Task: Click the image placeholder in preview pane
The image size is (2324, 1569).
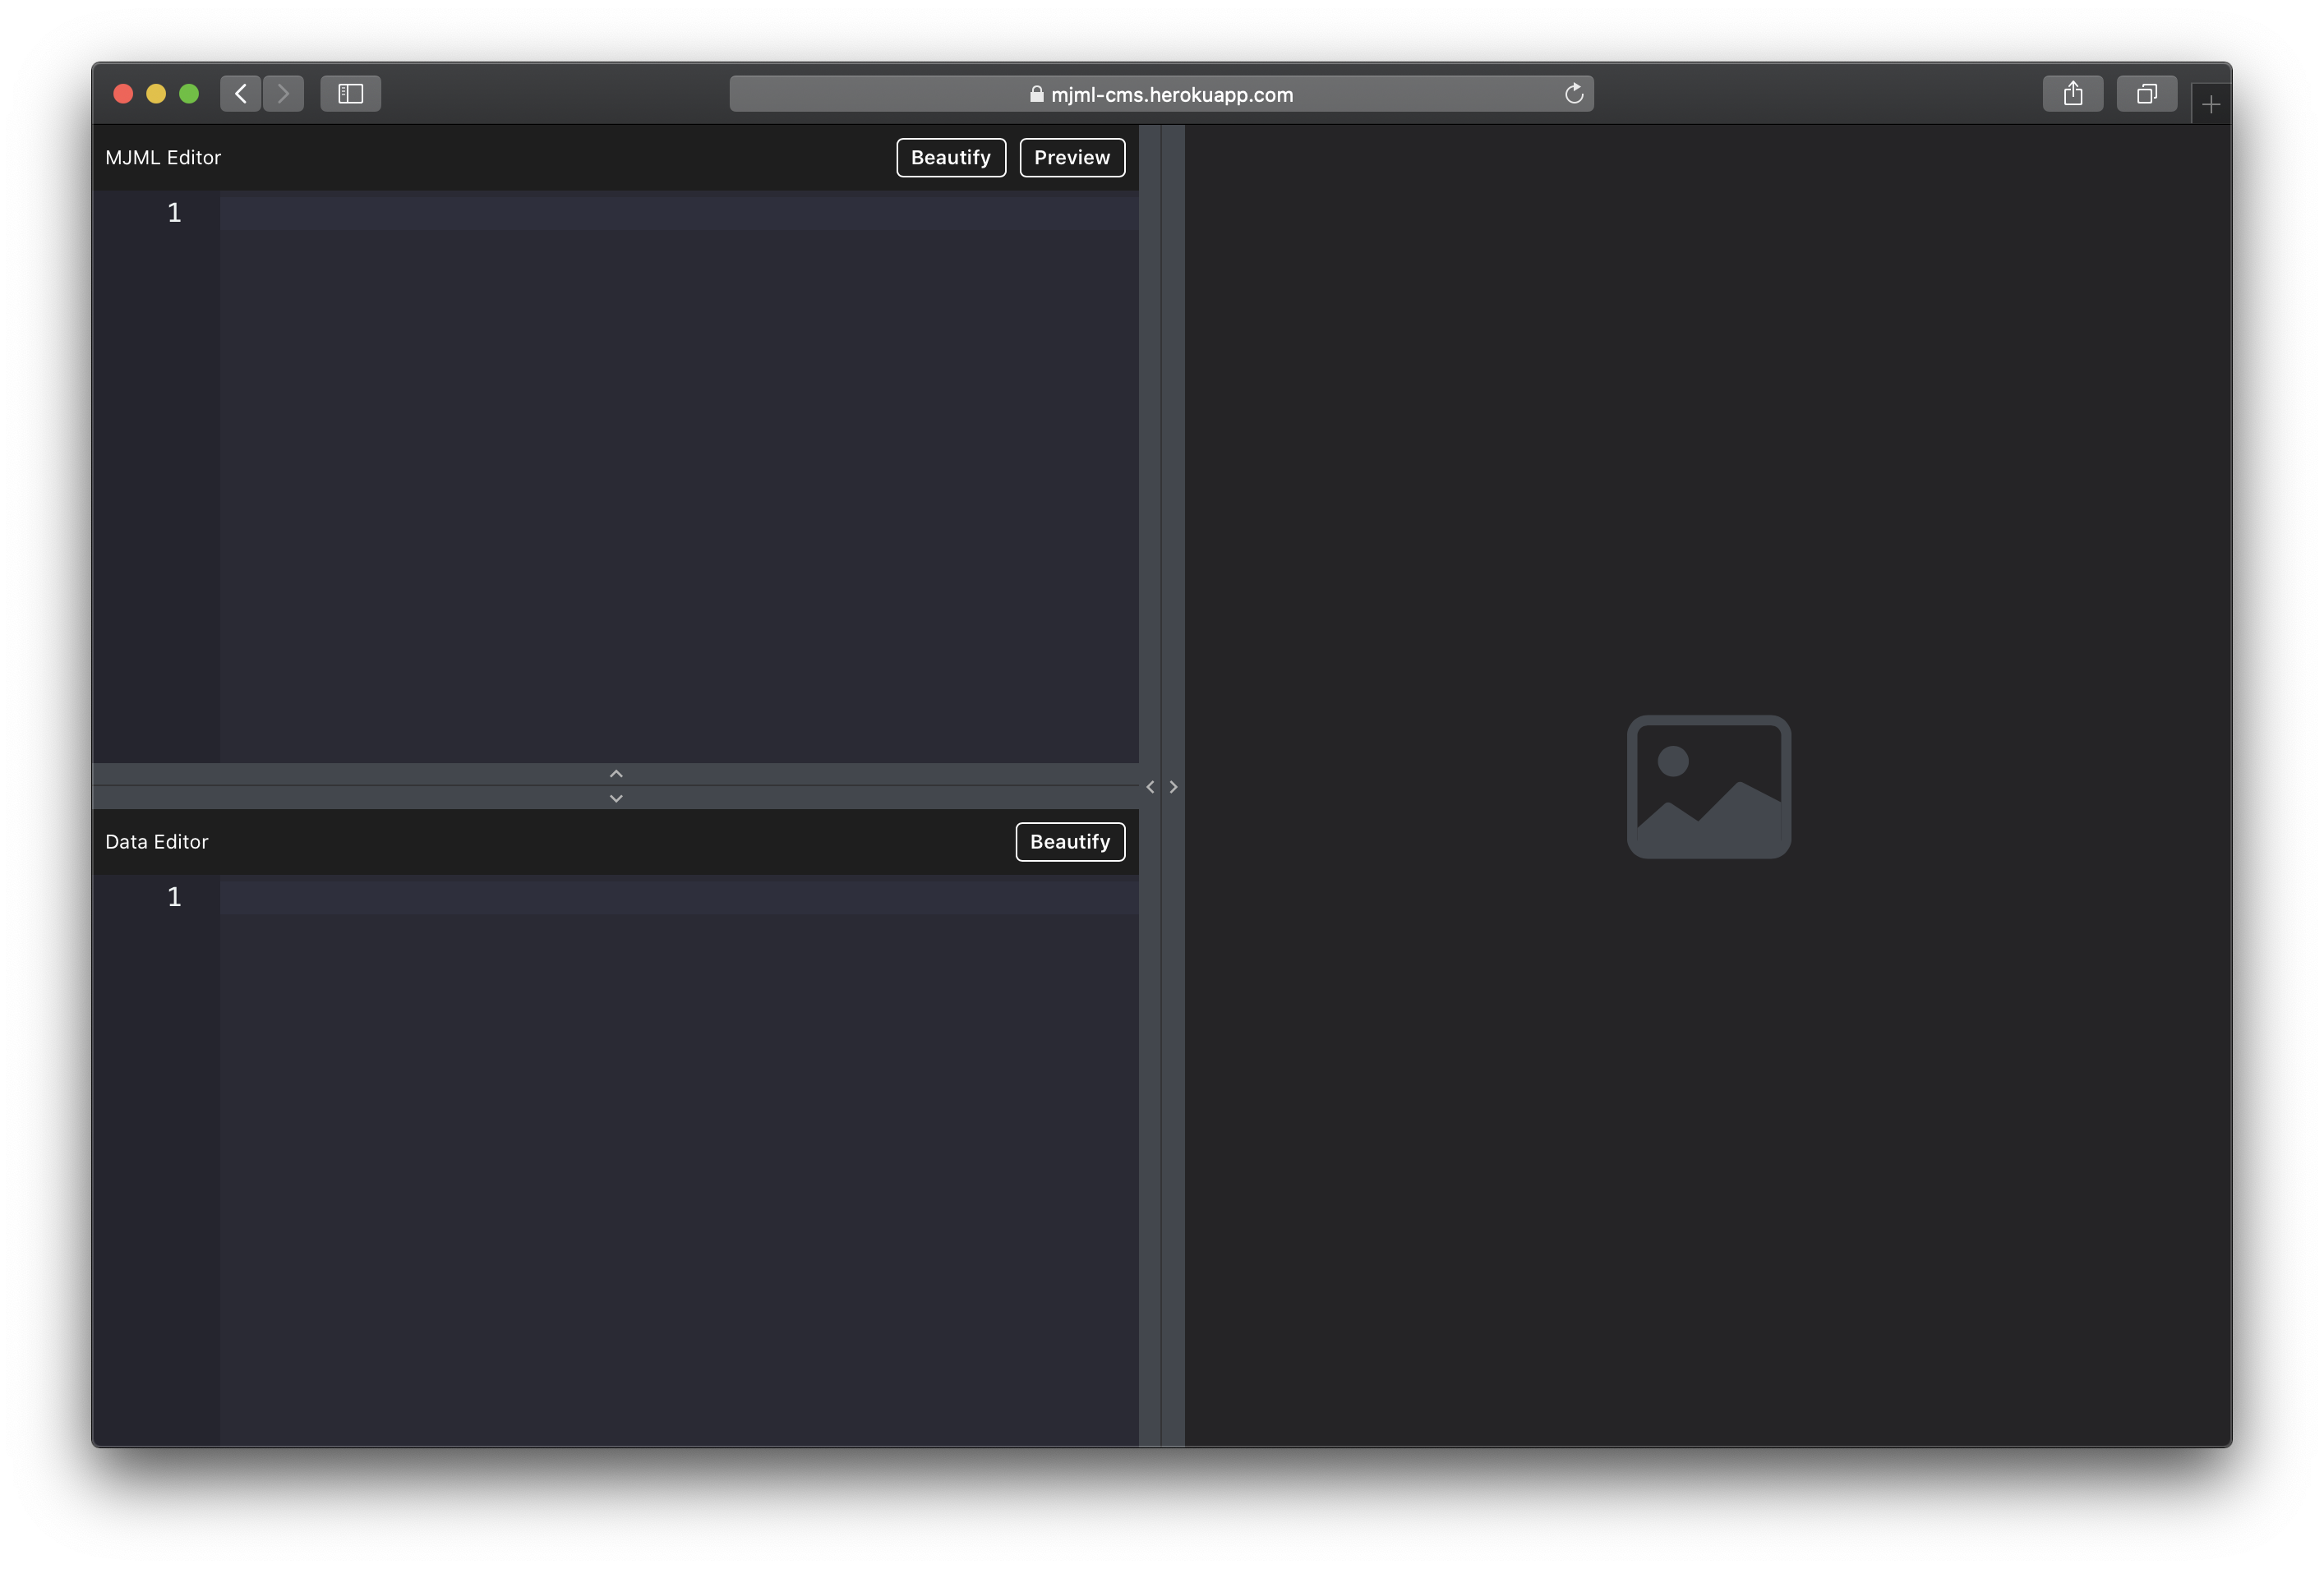Action: (x=1708, y=786)
